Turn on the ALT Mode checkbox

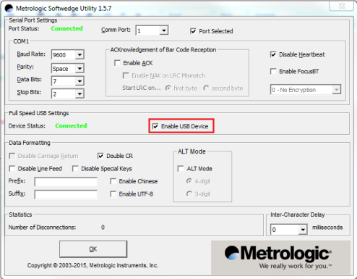point(181,168)
